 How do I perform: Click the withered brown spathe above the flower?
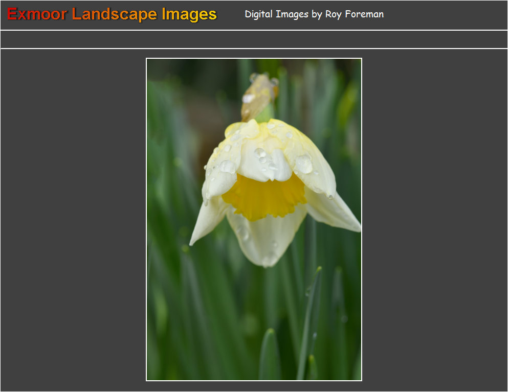(x=259, y=96)
